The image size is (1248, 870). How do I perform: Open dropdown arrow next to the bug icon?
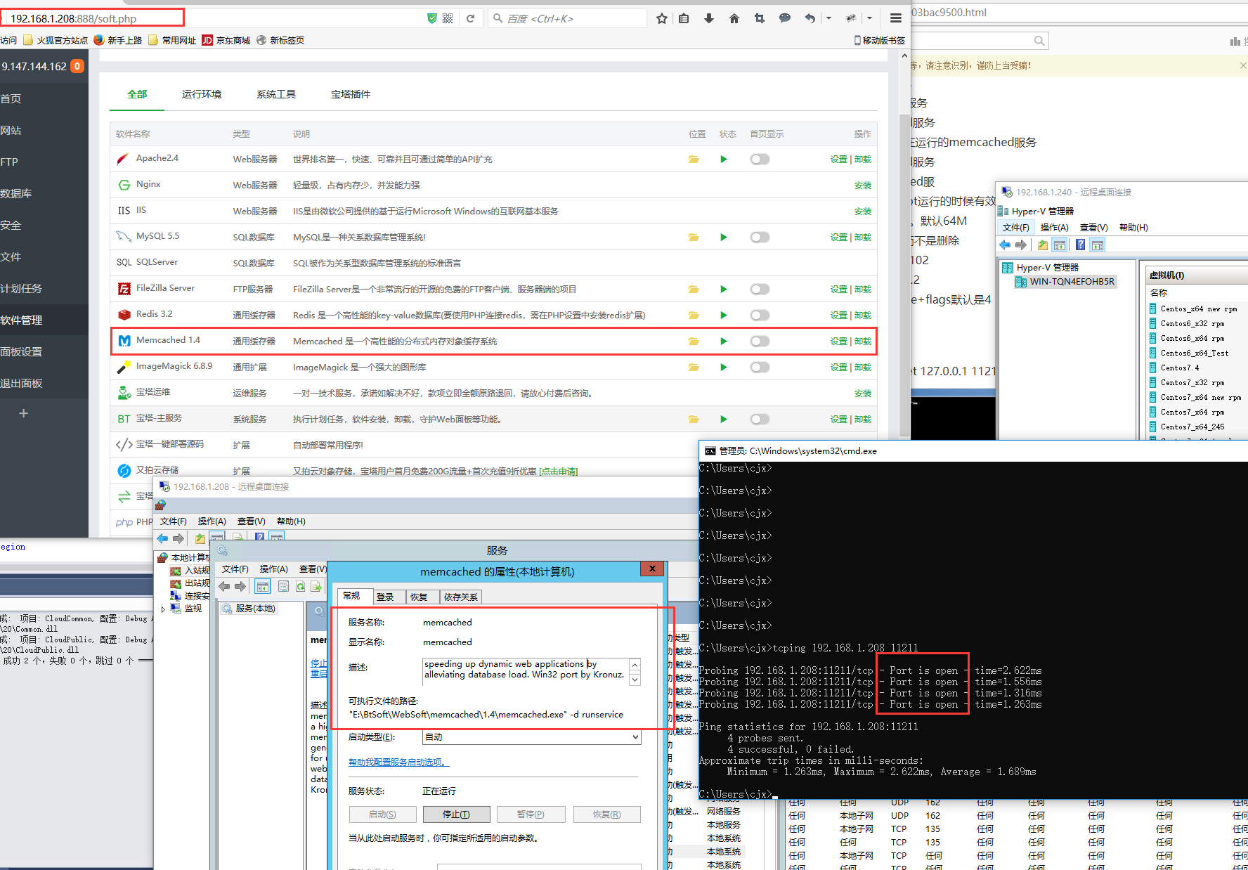point(869,18)
